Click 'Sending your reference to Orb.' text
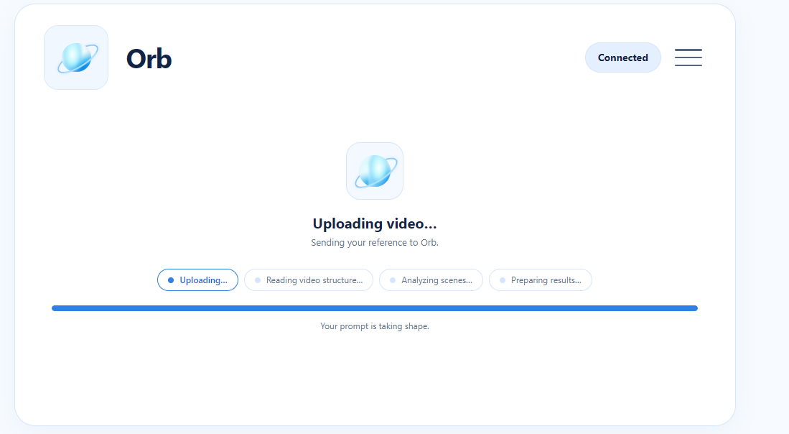Viewport: 789px width, 434px height. click(x=375, y=243)
